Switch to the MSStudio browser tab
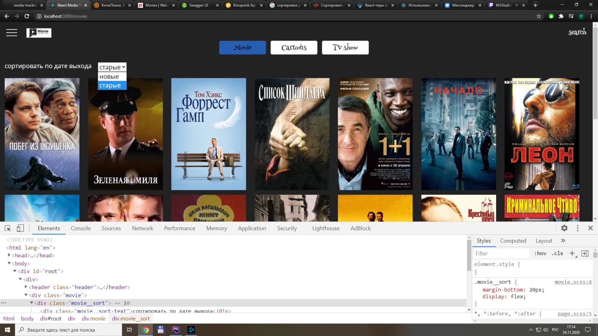The height and width of the screenshot is (336, 598). (x=506, y=5)
